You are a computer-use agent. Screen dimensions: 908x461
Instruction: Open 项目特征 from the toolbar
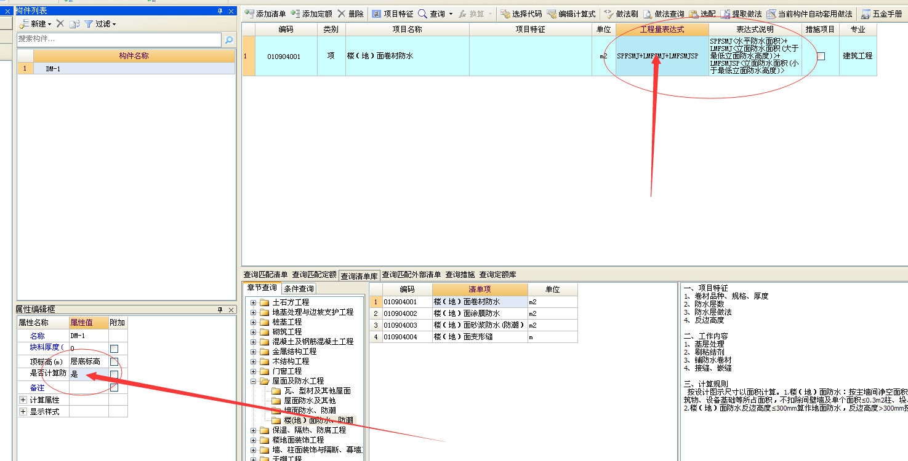pyautogui.click(x=393, y=14)
